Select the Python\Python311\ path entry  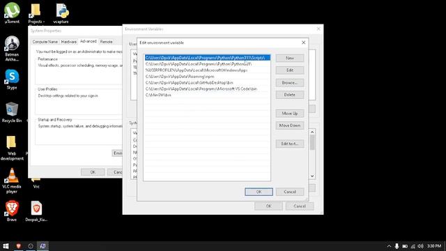(207, 64)
